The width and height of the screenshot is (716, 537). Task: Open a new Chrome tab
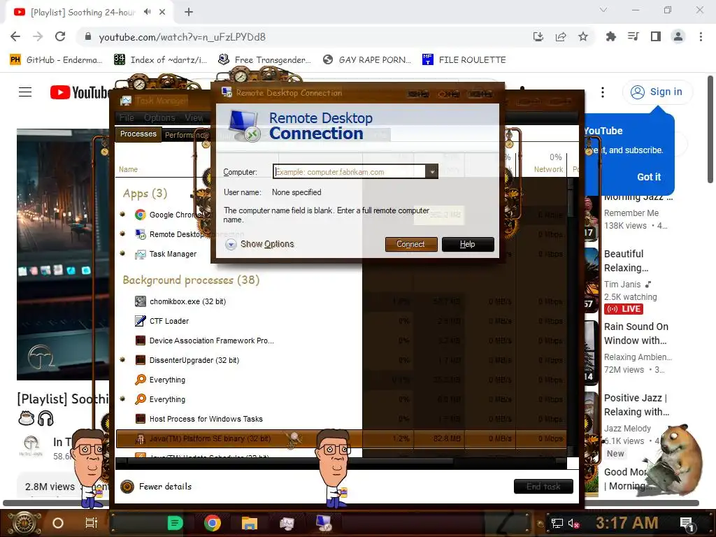(x=189, y=12)
